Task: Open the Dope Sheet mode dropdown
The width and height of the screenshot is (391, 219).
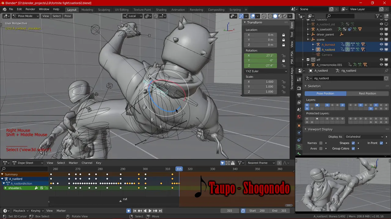Action: [x=28, y=163]
